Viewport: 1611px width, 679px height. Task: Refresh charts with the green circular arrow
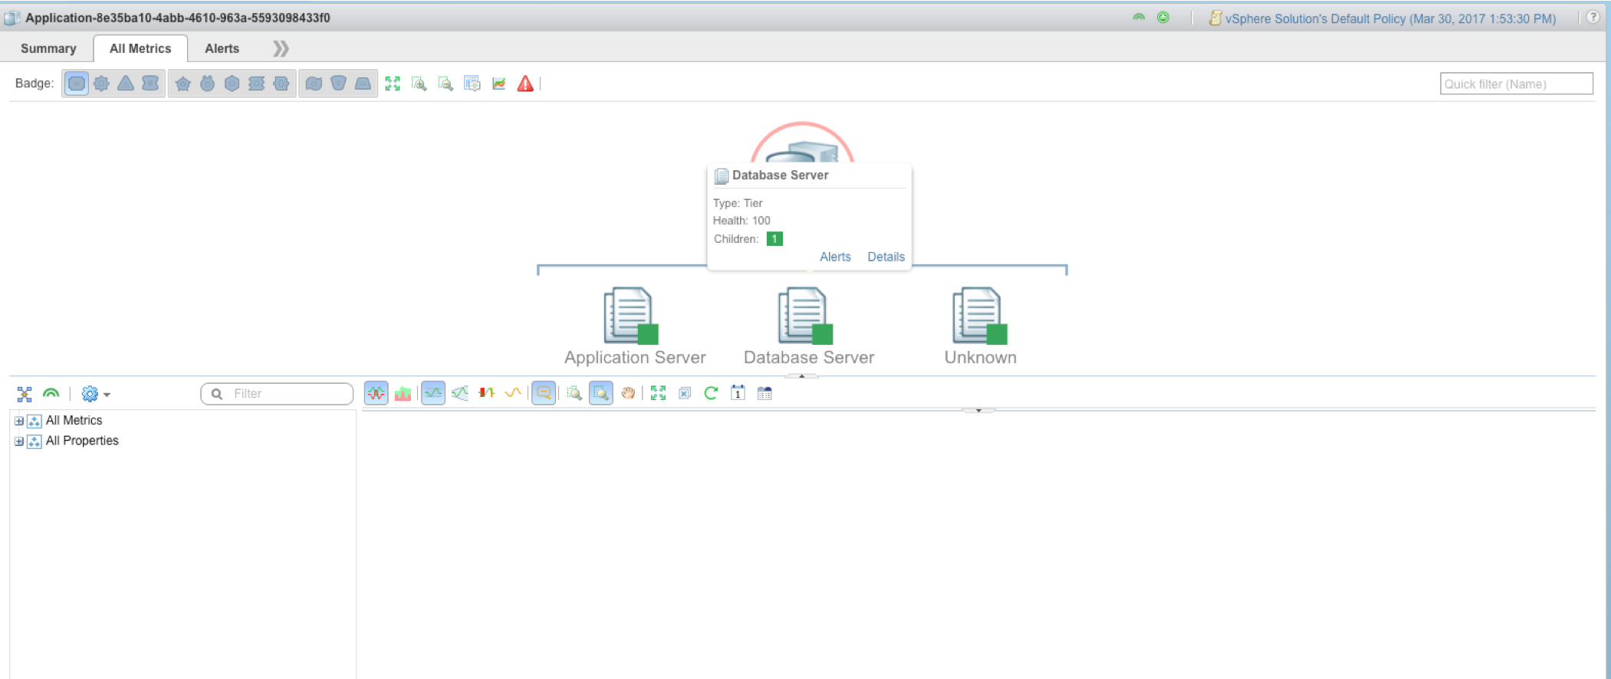(711, 393)
